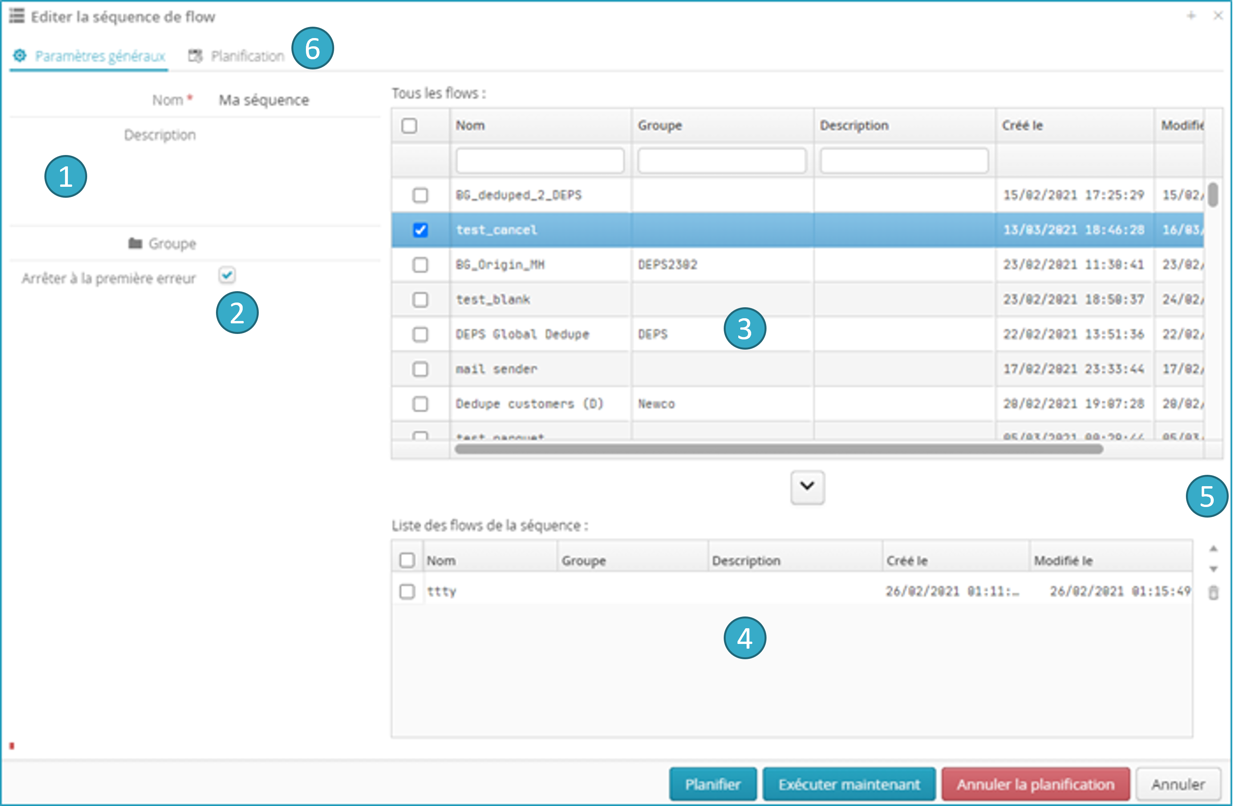Check the BG_Origin_MH flow
Image resolution: width=1235 pixels, height=806 pixels.
coord(420,264)
